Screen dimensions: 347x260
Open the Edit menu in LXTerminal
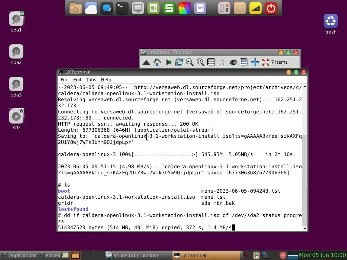click(78, 80)
